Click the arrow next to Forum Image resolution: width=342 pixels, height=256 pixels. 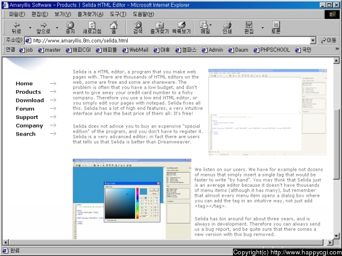point(53,109)
